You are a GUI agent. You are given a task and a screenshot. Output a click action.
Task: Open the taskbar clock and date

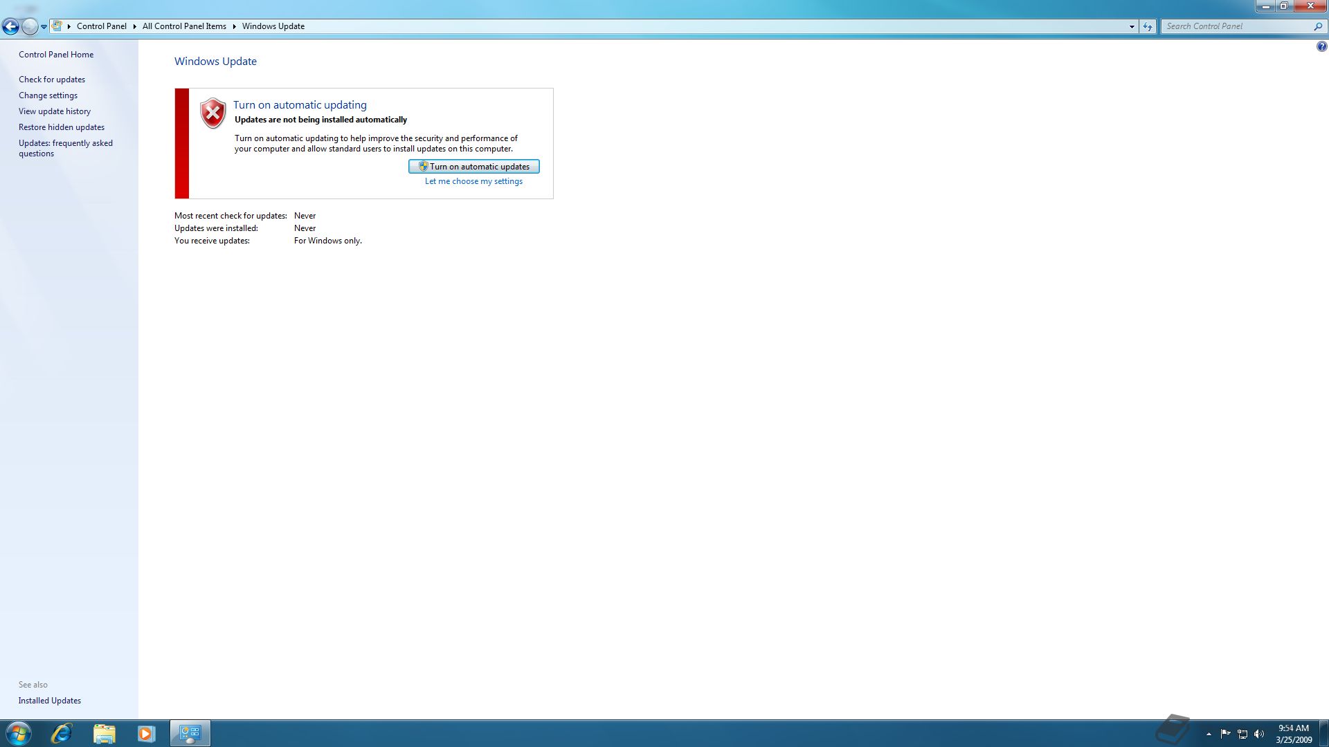1294,734
